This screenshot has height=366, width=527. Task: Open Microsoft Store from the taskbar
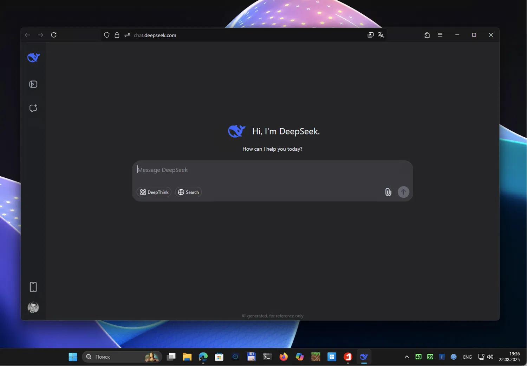tap(219, 357)
